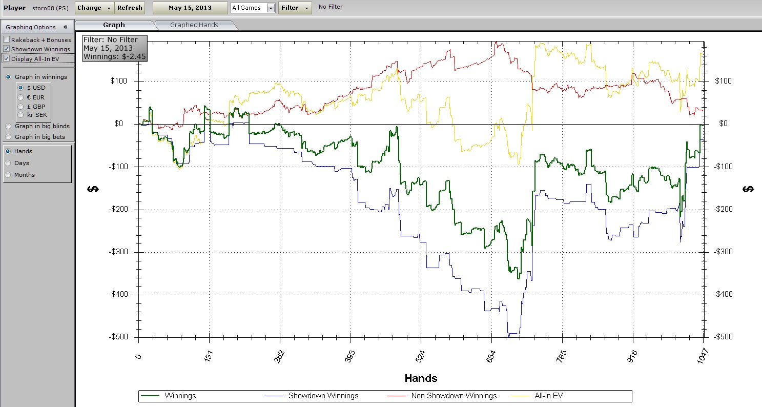Switch to Graph in big bets
Image resolution: width=762 pixels, height=407 pixels.
click(8, 137)
